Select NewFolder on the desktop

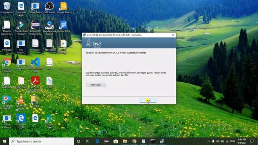pyautogui.click(x=21, y=83)
